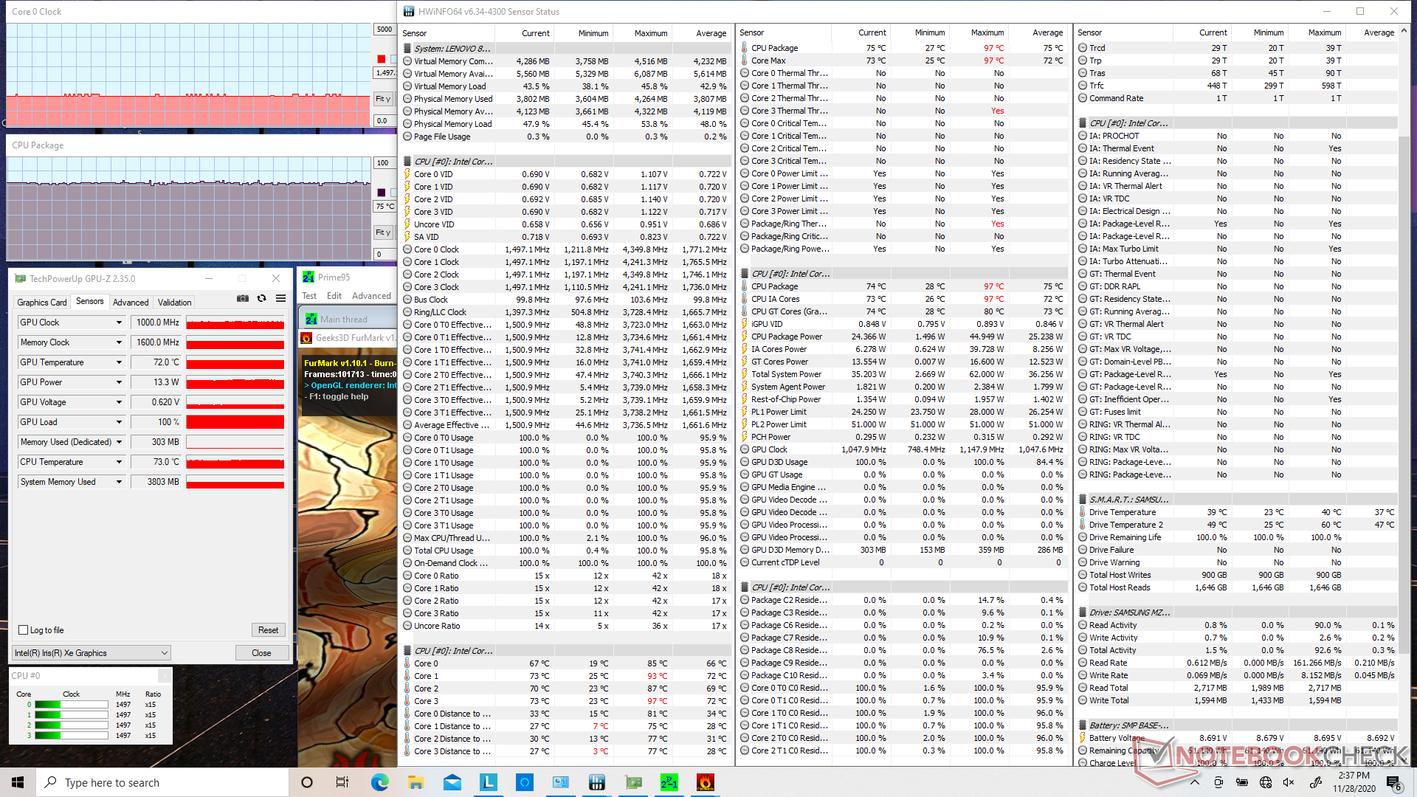Click the red color swatch in Core 0 Clock graph
1417x797 pixels.
[381, 59]
